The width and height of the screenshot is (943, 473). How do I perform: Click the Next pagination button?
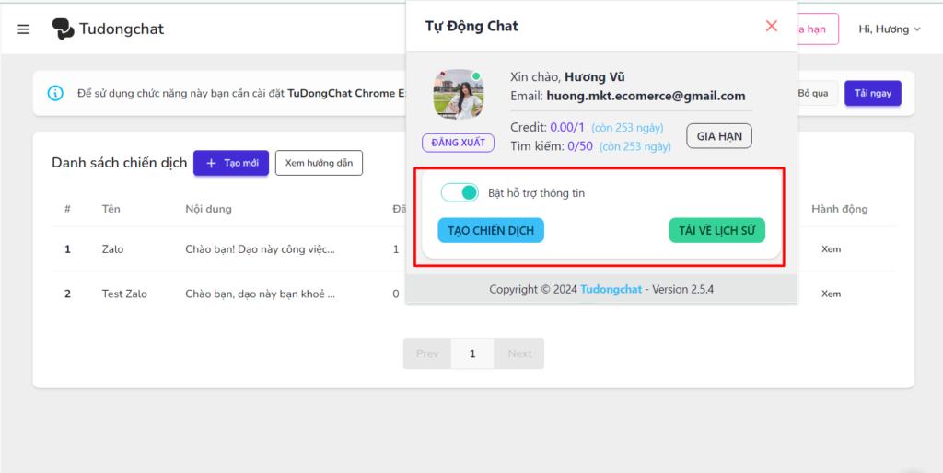click(519, 353)
